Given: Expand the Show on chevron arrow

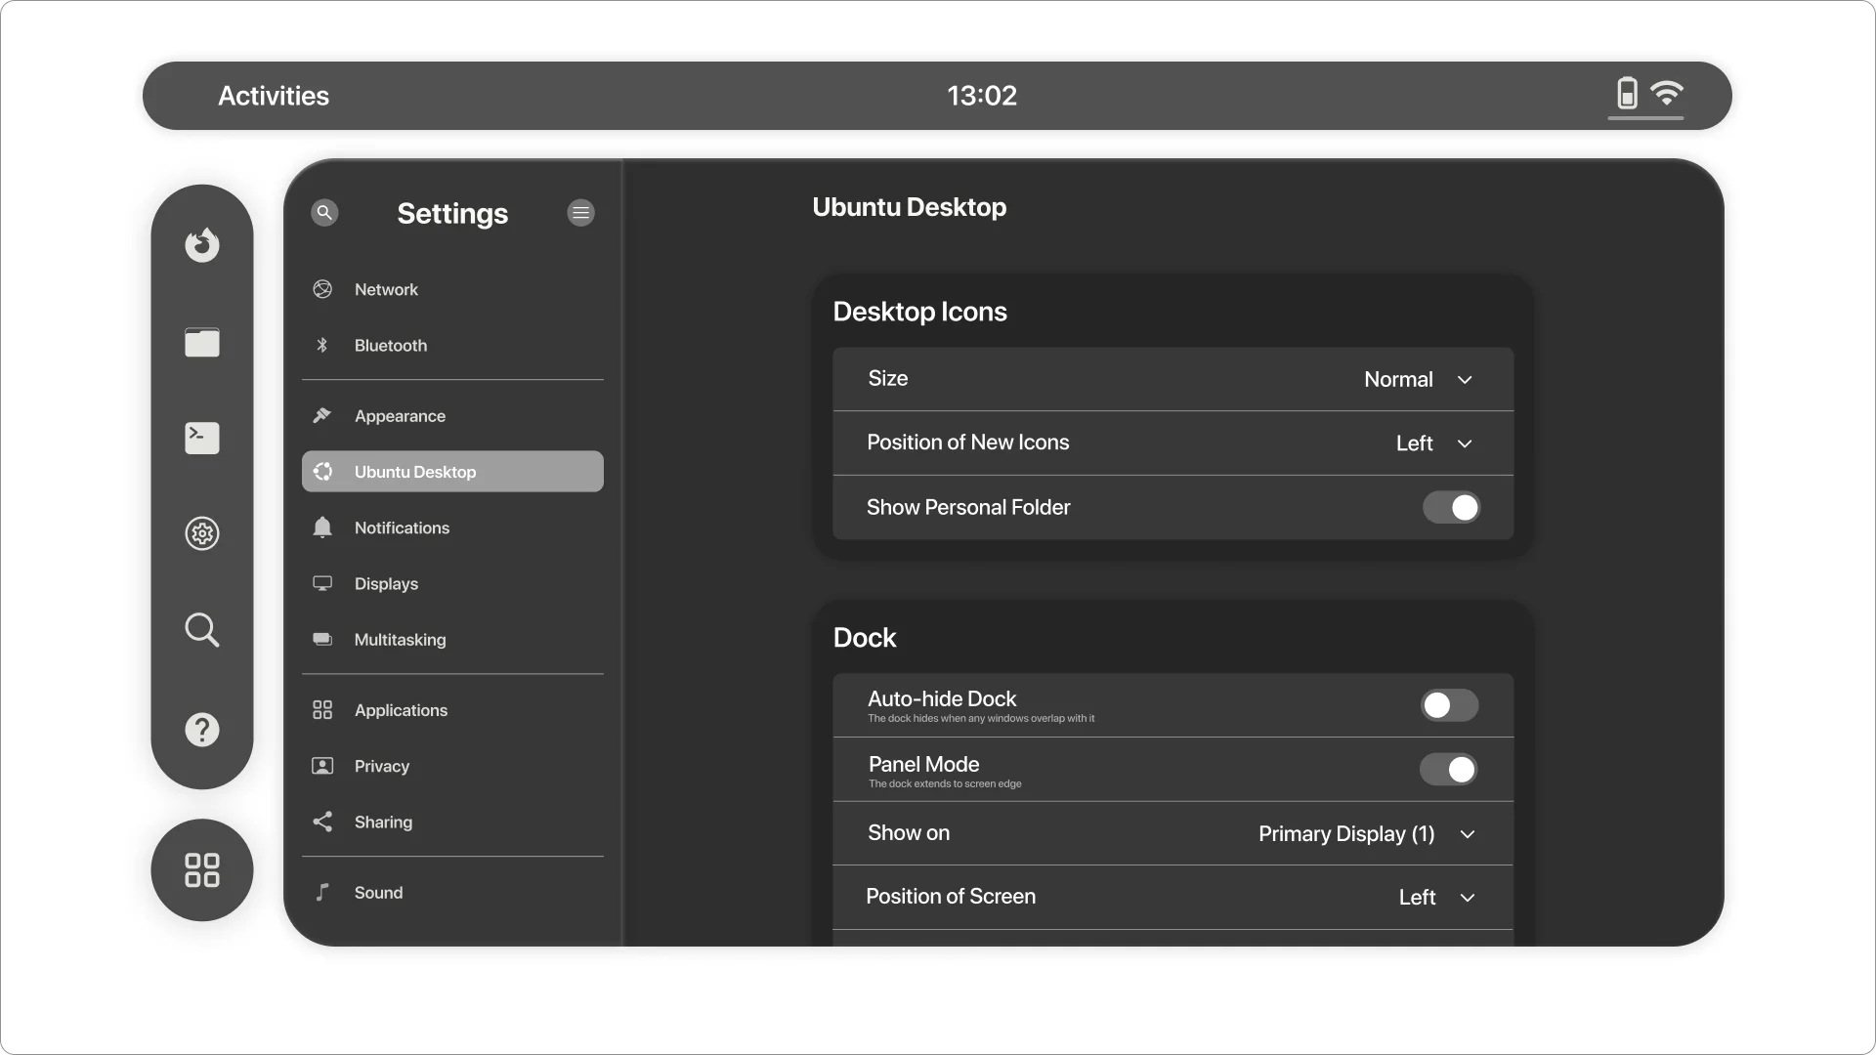Looking at the screenshot, I should pyautogui.click(x=1468, y=834).
